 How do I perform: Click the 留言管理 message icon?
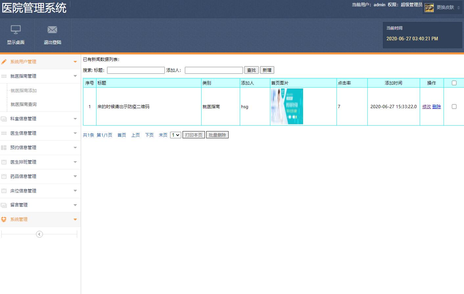4,205
